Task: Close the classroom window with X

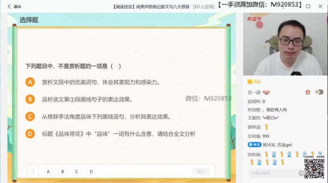Action: pos(320,7)
